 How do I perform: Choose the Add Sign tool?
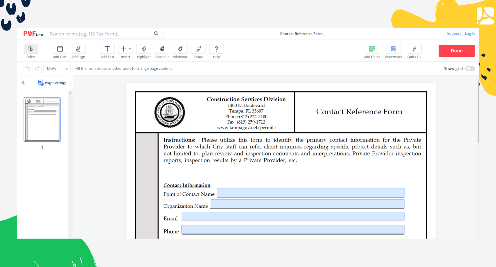point(78,49)
